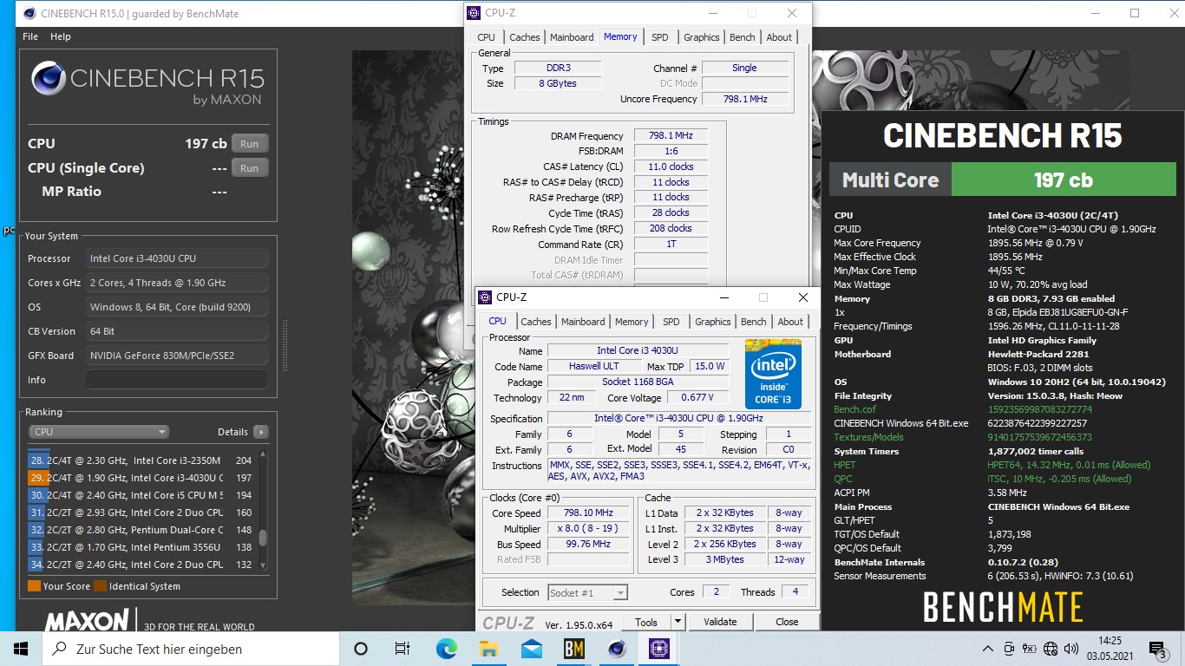Click the CPU-Z title bar icon of front window
1185x666 pixels.
(x=485, y=297)
